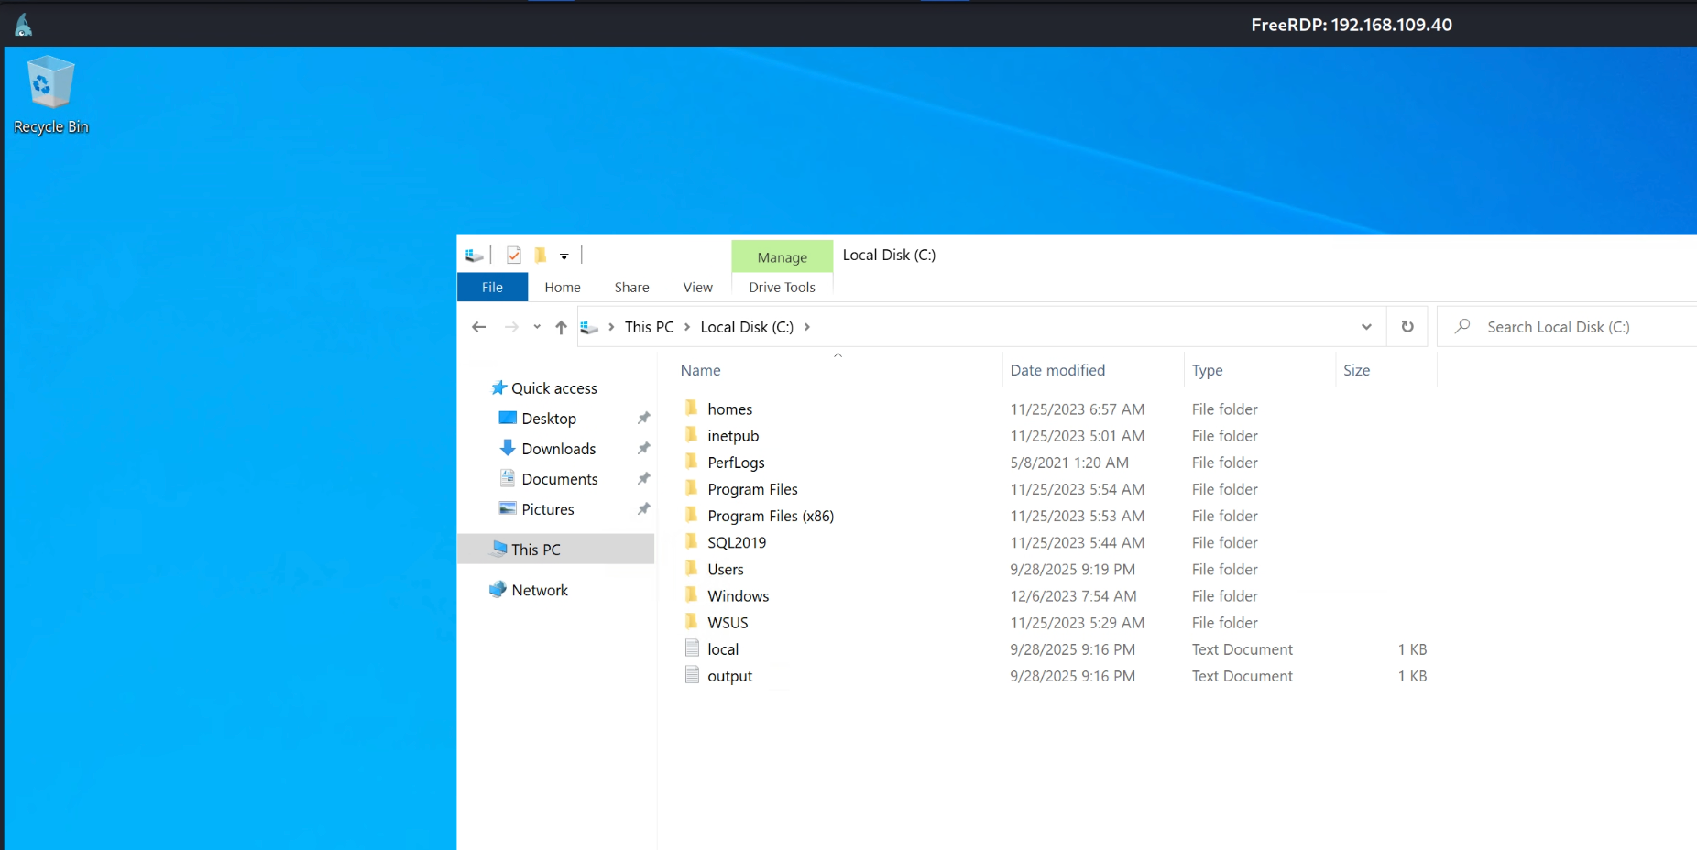
Task: Click the New Folder quick access icon
Action: click(x=541, y=256)
